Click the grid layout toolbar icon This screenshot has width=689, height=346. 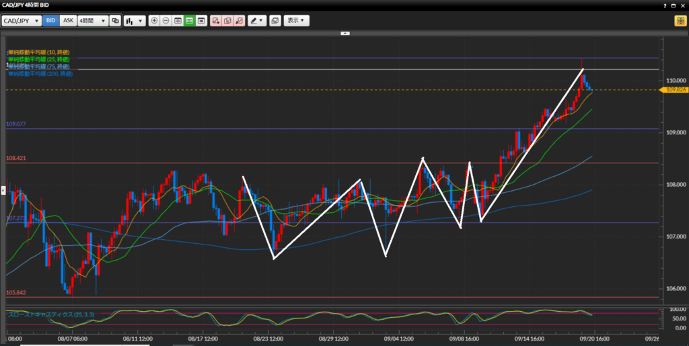coord(178,21)
